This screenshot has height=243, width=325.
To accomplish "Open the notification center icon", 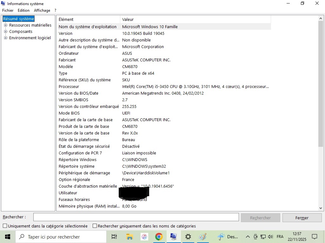I will (315, 237).
